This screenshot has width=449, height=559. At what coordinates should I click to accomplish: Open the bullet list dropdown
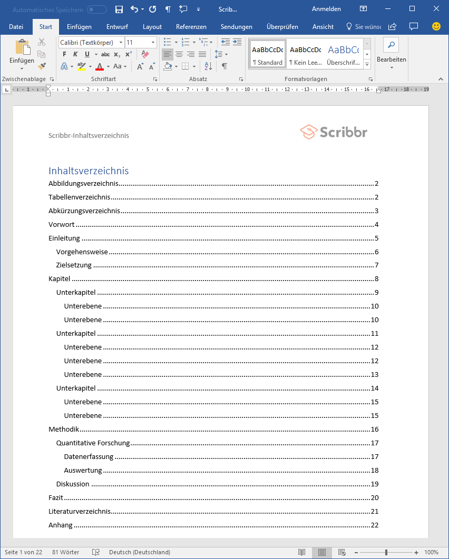coord(176,42)
